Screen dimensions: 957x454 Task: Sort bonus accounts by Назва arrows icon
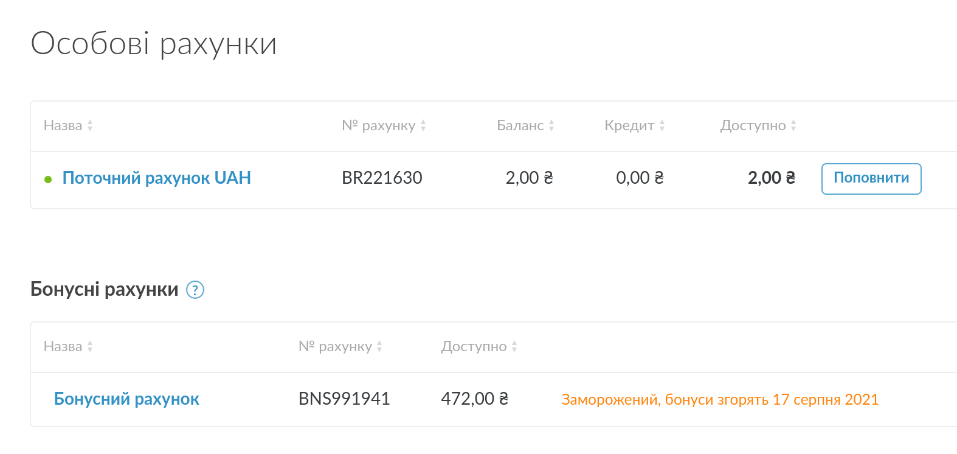90,346
